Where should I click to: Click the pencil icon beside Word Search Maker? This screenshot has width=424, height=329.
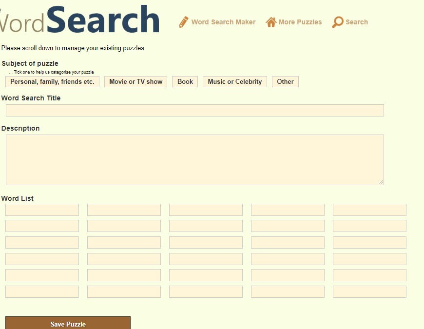click(x=184, y=22)
